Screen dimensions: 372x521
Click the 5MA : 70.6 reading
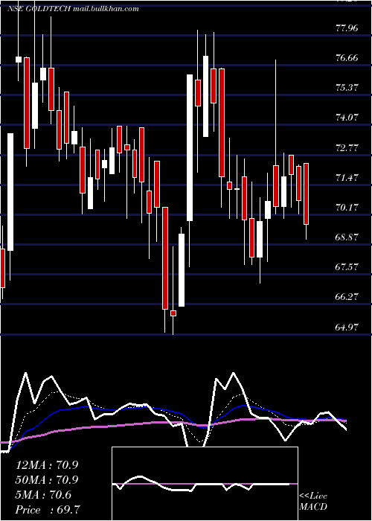tap(43, 495)
